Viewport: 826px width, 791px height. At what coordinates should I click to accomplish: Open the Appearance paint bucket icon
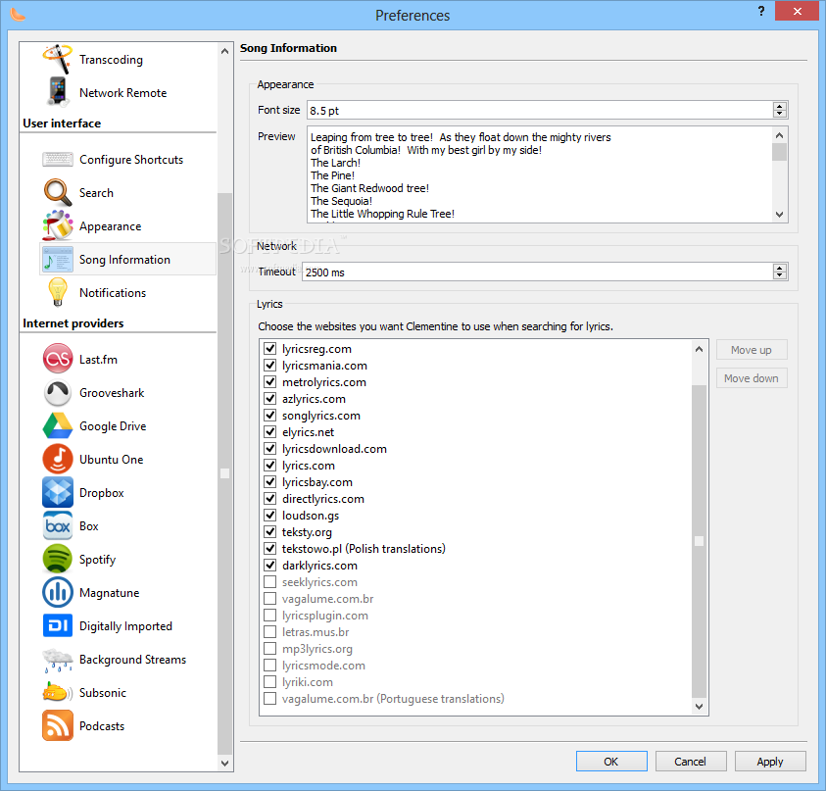pyautogui.click(x=58, y=225)
